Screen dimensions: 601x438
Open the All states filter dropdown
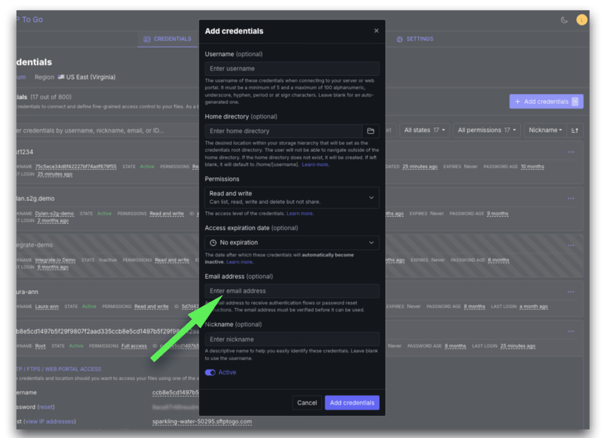(425, 131)
